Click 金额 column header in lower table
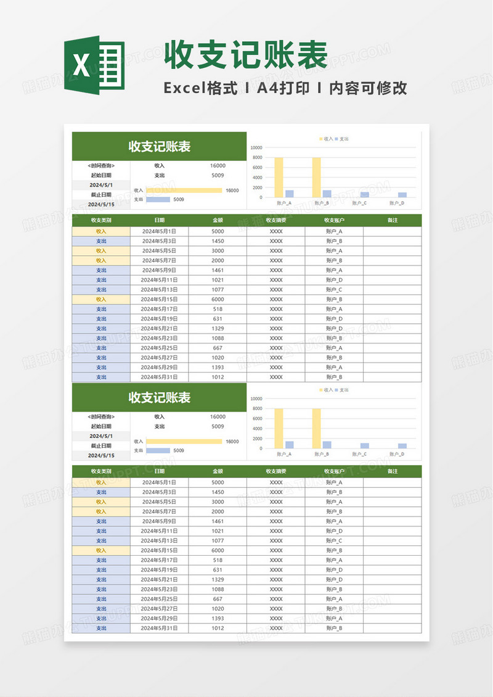The height and width of the screenshot is (697, 493). click(218, 471)
